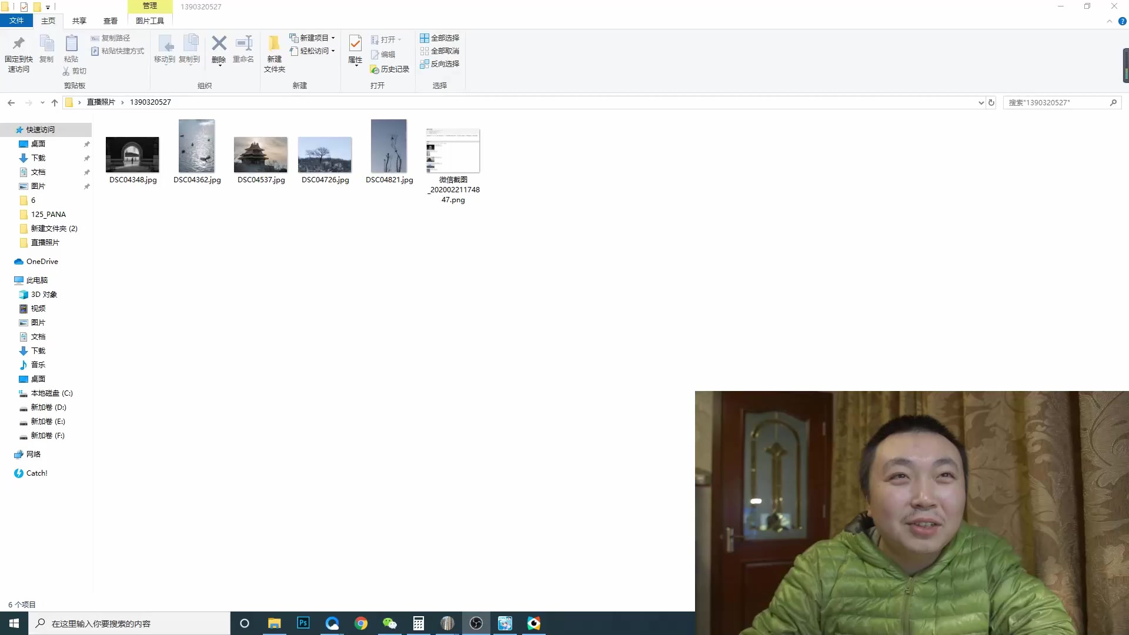Select thumbnail DSC04821.jpg
This screenshot has height=635, width=1129.
(x=389, y=146)
